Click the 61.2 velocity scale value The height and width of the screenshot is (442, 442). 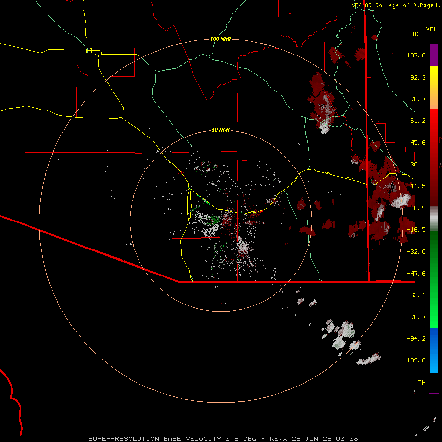coord(418,121)
